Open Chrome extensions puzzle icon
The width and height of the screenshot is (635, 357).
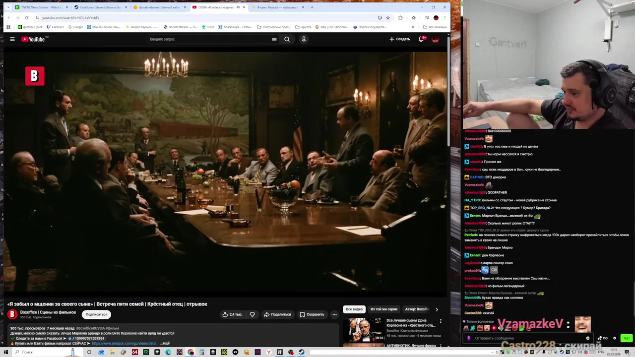[400, 18]
